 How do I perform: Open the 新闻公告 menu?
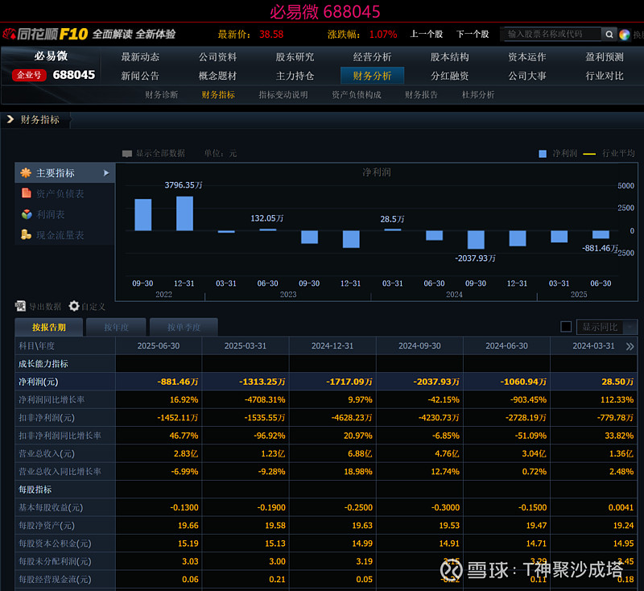tap(140, 76)
